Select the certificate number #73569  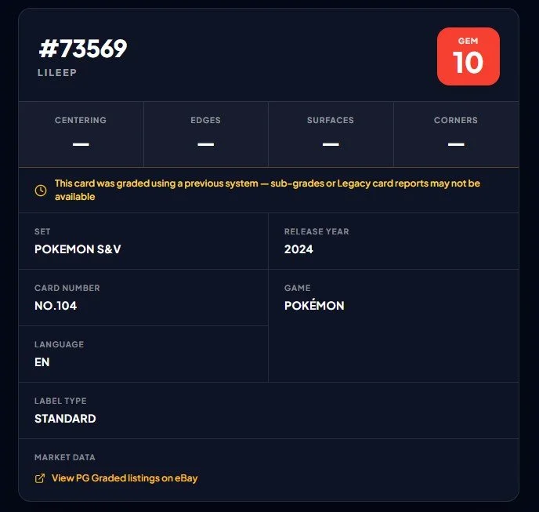pos(83,49)
